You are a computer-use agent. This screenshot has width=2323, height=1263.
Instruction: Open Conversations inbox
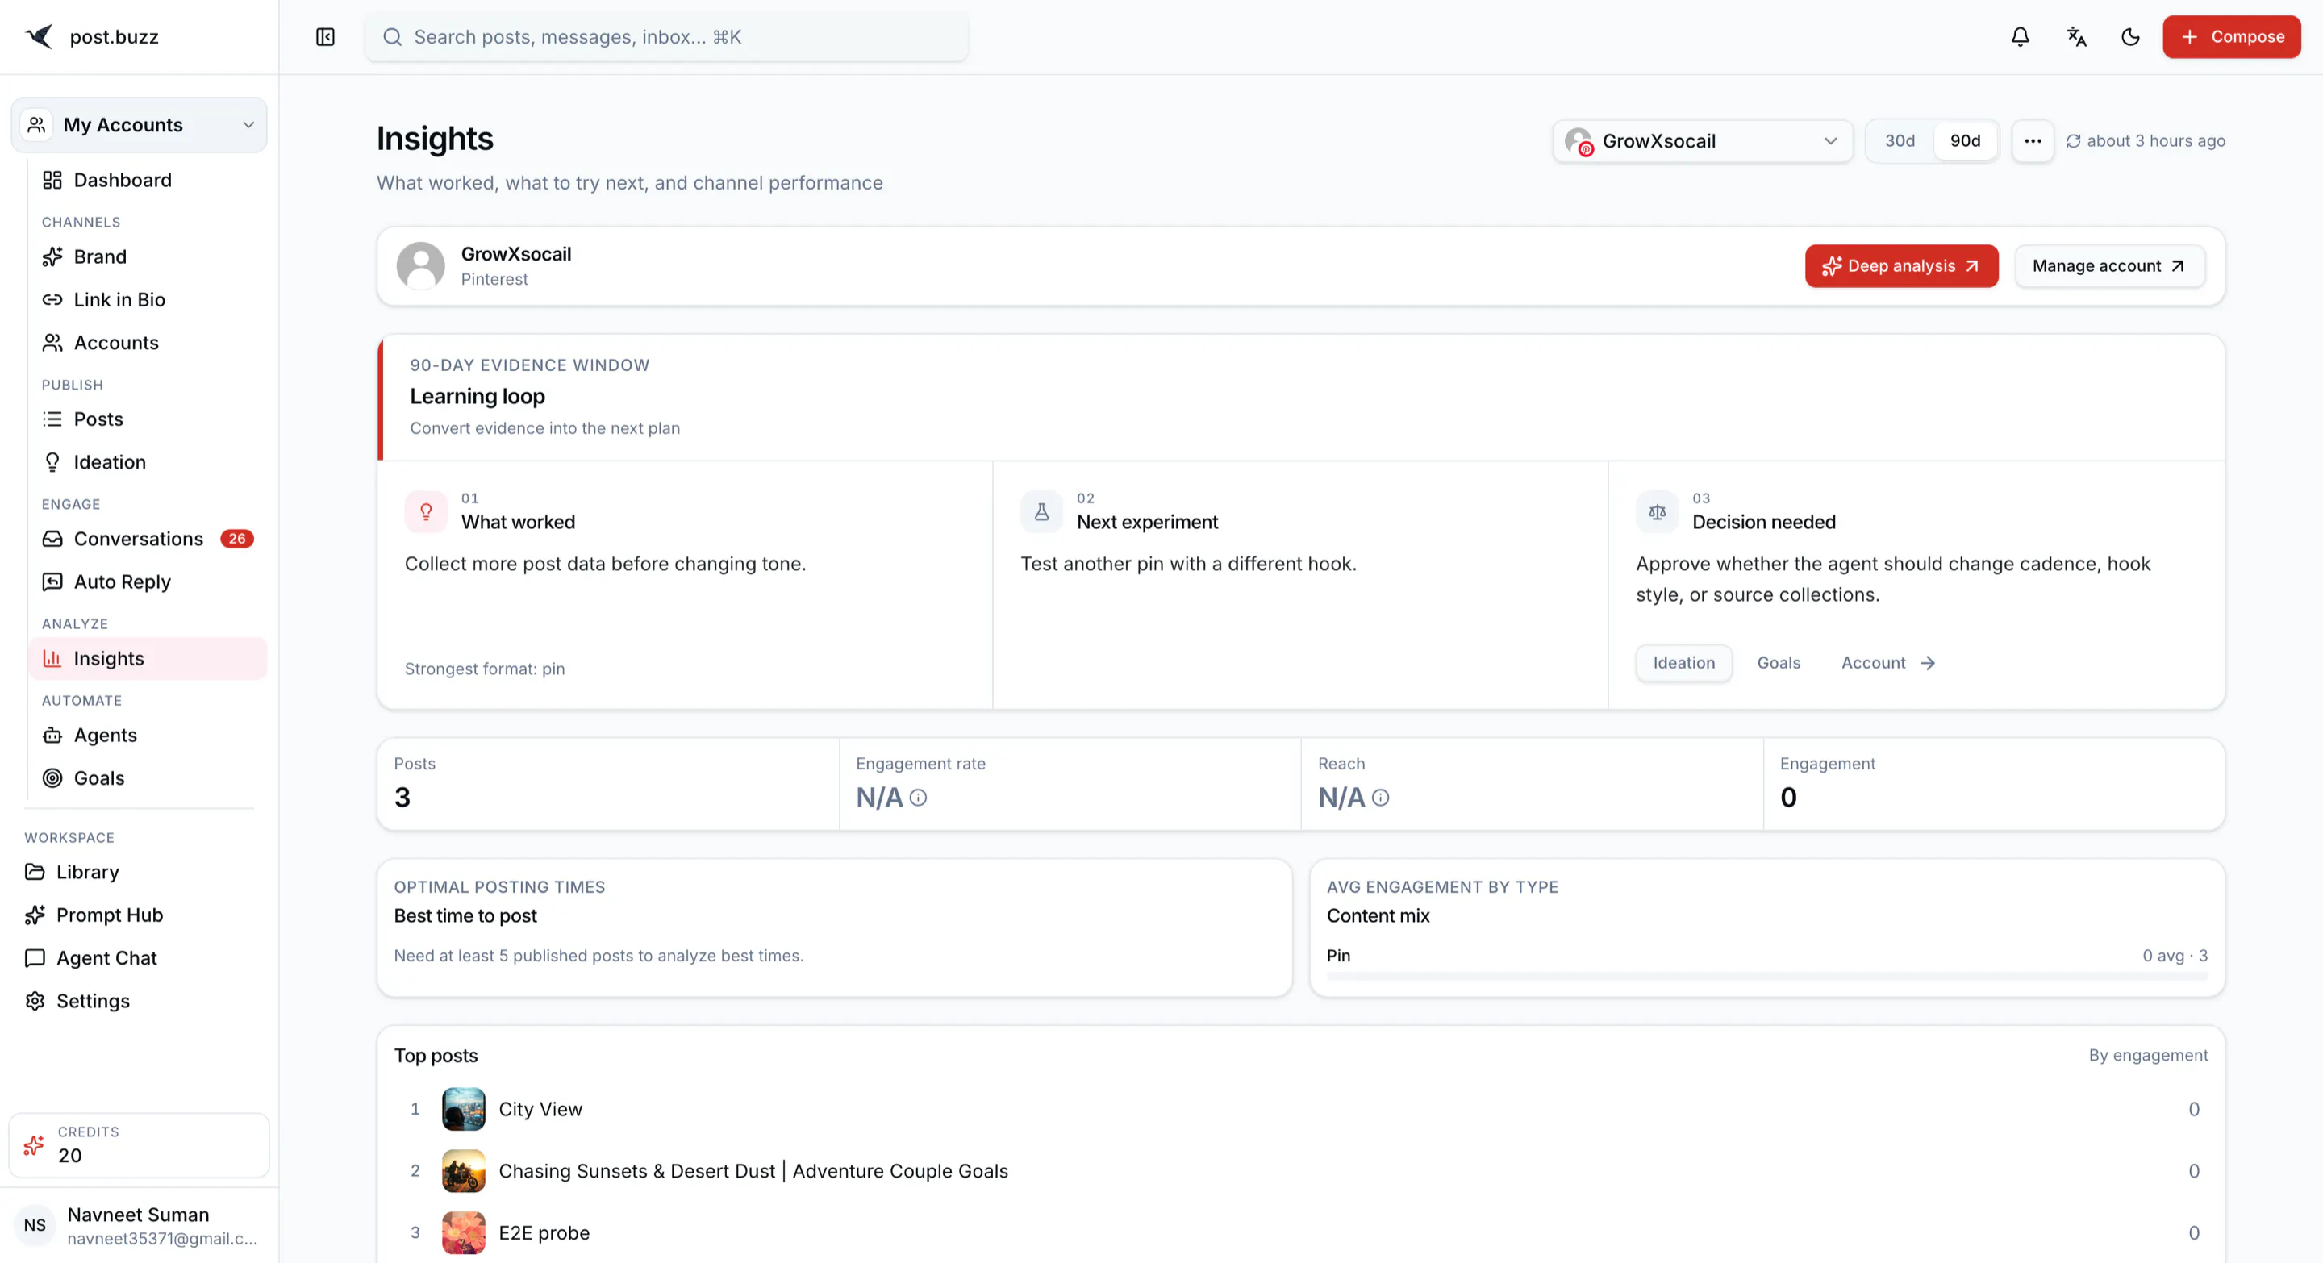click(x=148, y=539)
